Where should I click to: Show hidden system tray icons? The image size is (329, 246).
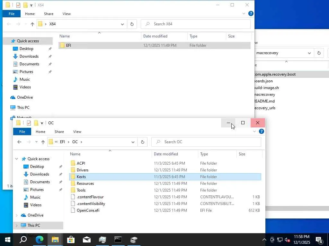(x=264, y=240)
